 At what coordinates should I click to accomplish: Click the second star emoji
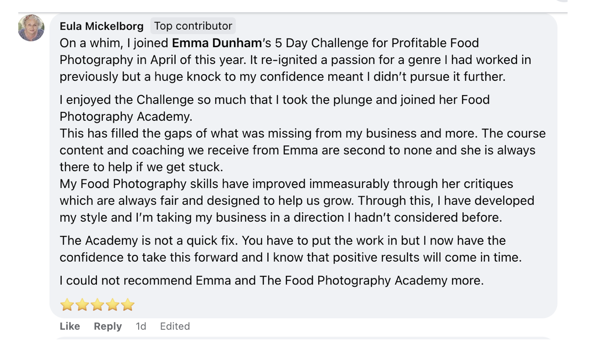tap(82, 305)
